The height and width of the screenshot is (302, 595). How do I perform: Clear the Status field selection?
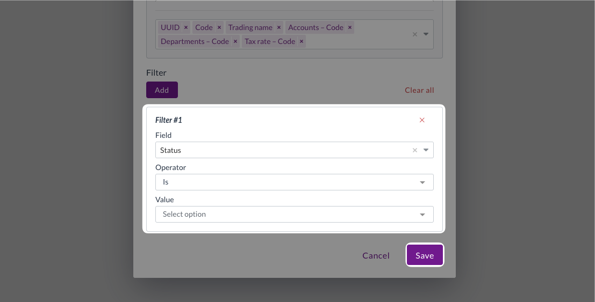[414, 150]
